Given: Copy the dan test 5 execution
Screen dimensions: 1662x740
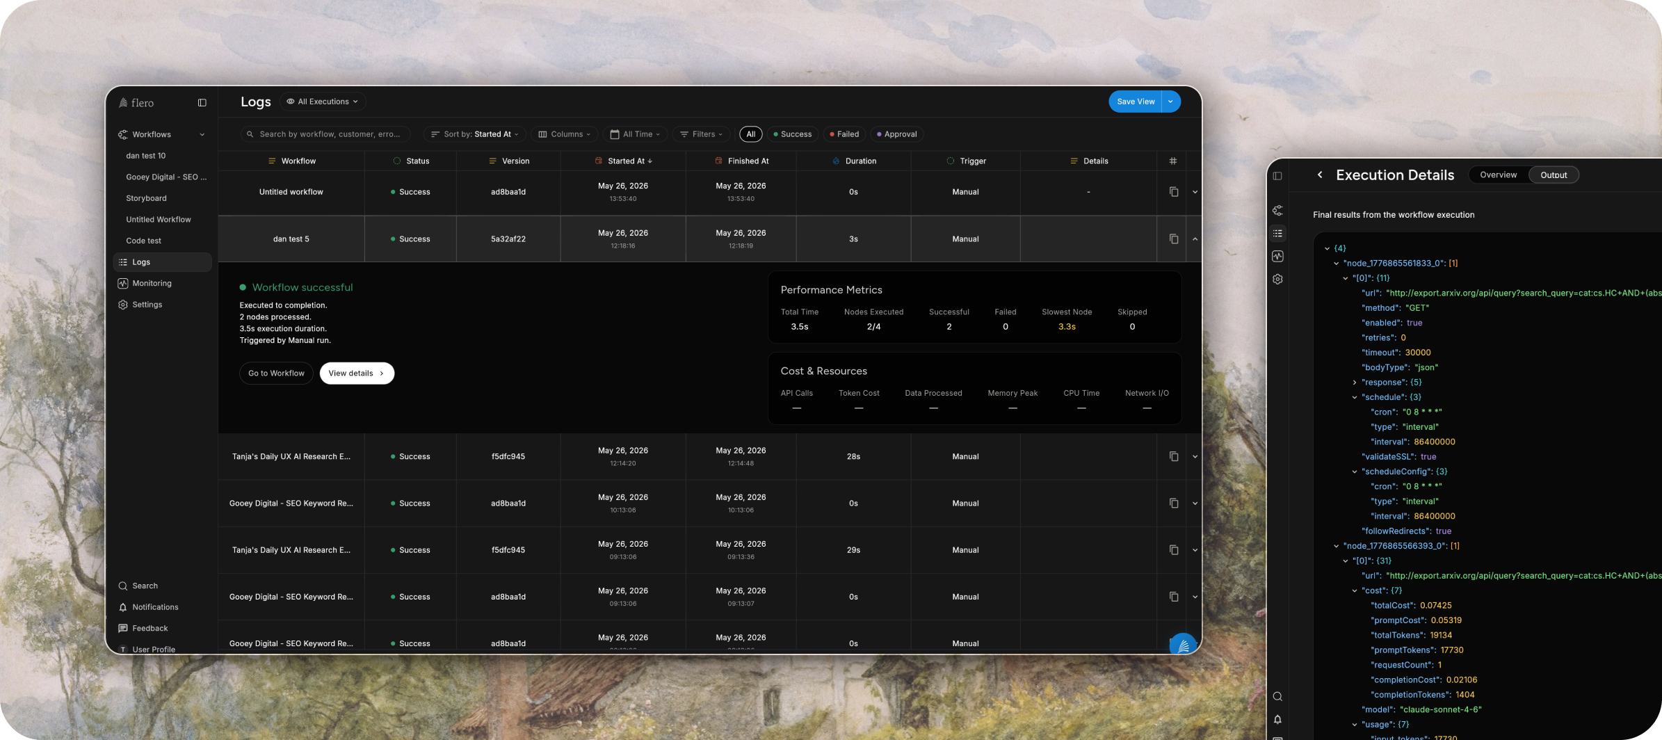Looking at the screenshot, I should 1174,239.
